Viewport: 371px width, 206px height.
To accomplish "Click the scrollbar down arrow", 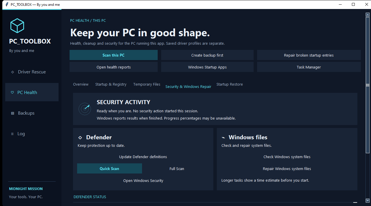I will (x=368, y=200).
